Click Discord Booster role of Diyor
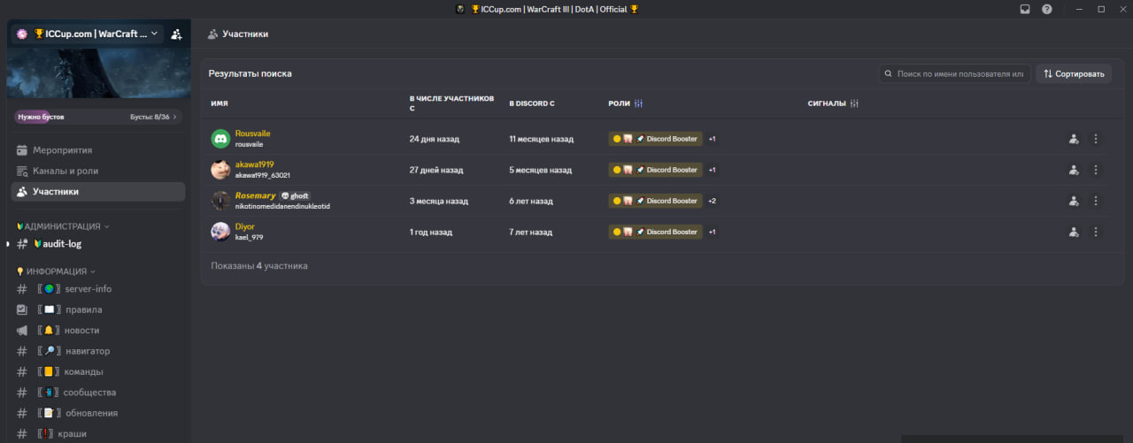1133x443 pixels. 655,232
